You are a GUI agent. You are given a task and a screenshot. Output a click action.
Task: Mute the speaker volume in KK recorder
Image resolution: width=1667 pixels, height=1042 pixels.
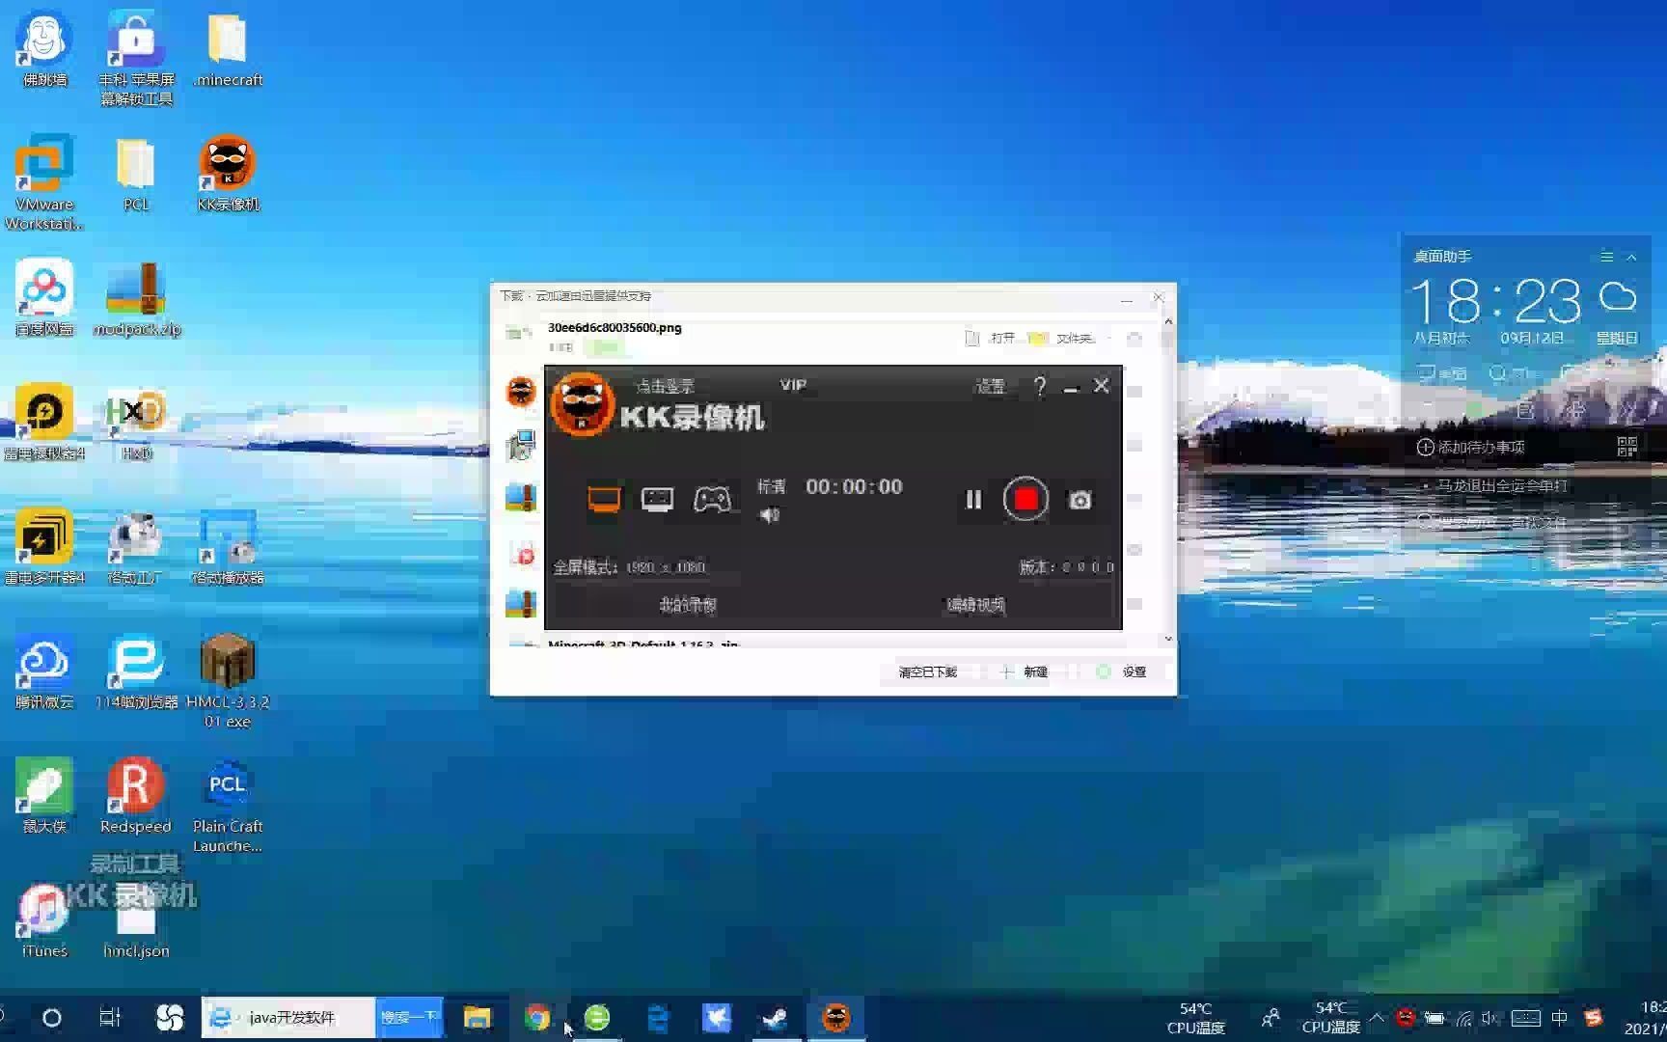(769, 515)
